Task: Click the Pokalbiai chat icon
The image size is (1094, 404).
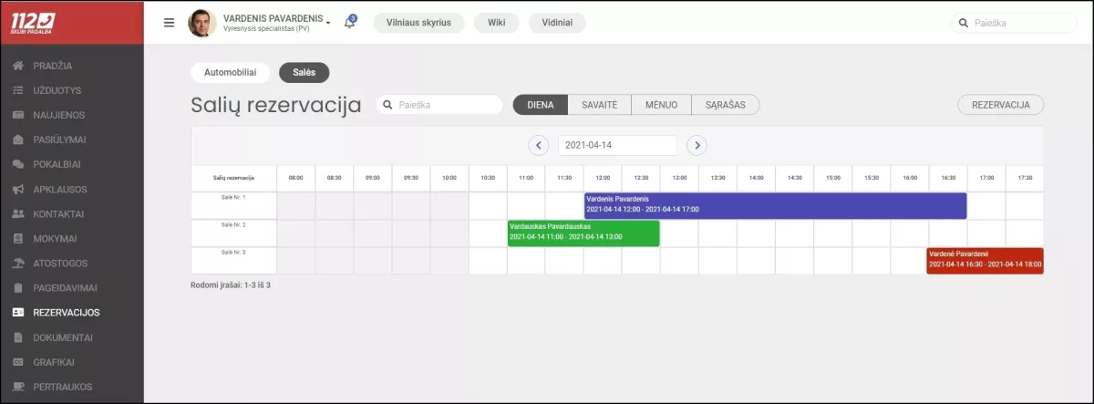Action: [18, 164]
